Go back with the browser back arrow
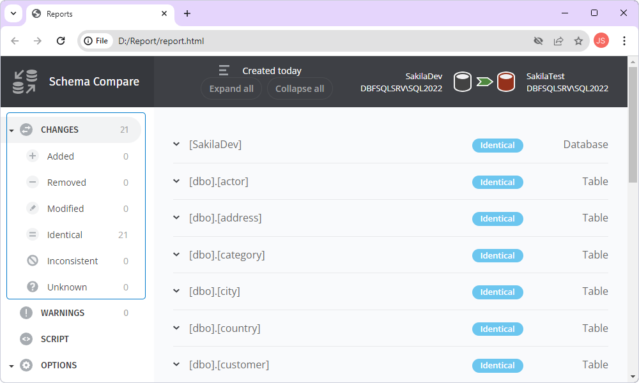This screenshot has width=639, height=383. click(15, 41)
